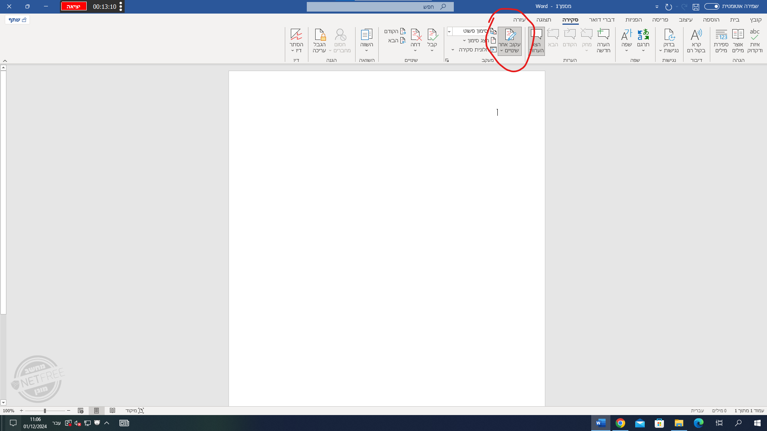This screenshot has height=431, width=767.
Task: Click the Word taskbar icon on taskbar
Action: coord(600,423)
